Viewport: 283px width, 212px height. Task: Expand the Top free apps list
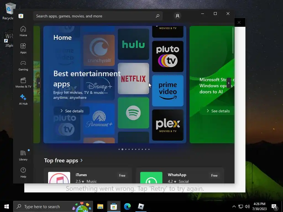tap(63, 160)
